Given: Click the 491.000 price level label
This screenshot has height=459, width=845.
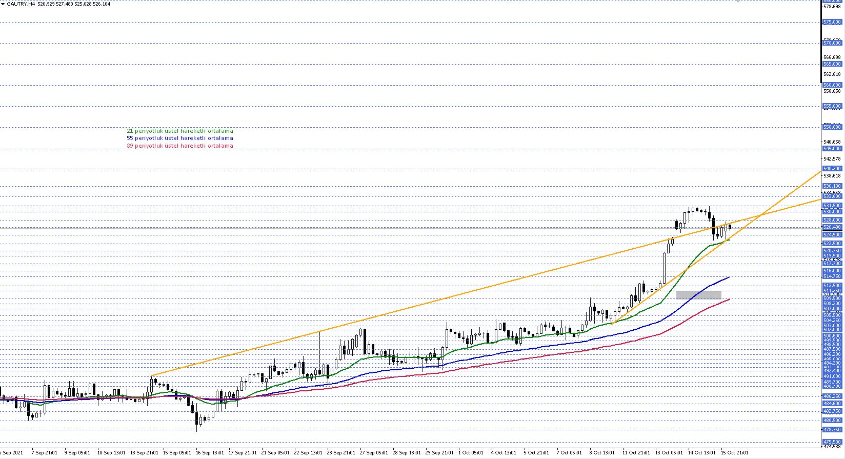Looking at the screenshot, I should [x=832, y=376].
